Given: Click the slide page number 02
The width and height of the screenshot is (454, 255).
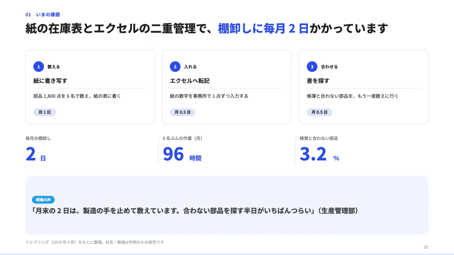Looking at the screenshot, I should click(426, 247).
